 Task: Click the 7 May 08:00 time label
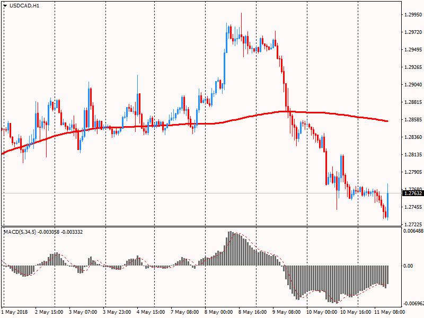click(184, 312)
